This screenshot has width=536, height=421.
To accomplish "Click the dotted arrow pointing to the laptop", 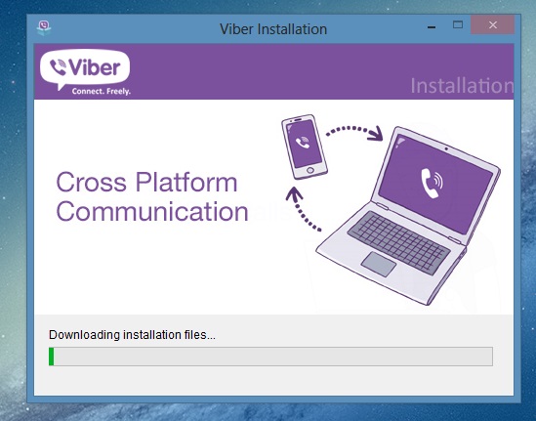I will (x=354, y=133).
